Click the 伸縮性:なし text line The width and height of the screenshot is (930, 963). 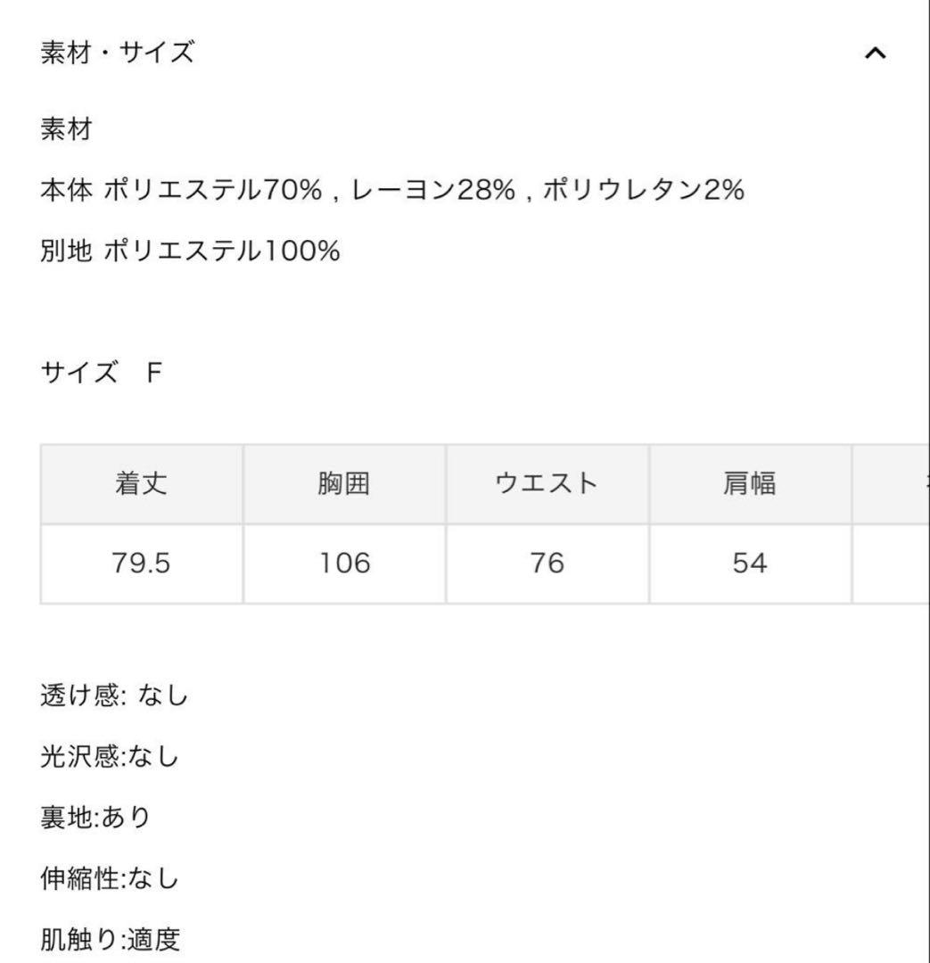(x=111, y=879)
